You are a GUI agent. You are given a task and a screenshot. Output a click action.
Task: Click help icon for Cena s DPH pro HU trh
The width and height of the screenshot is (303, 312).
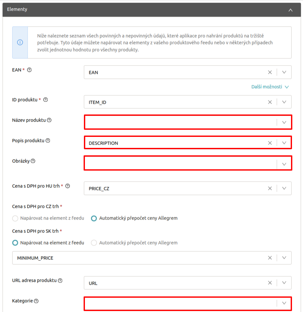67,186
